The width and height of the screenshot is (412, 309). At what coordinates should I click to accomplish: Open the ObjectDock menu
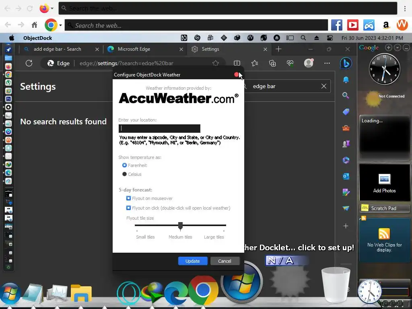(37, 38)
